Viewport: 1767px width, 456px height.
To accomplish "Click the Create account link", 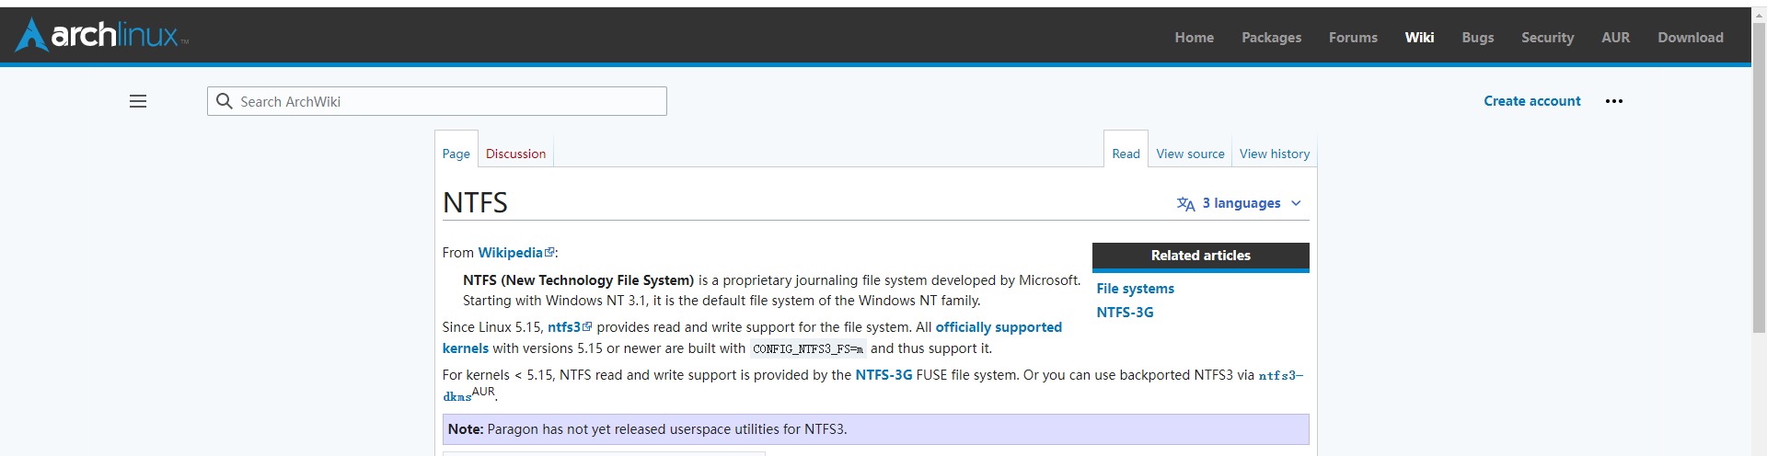I will [x=1532, y=101].
